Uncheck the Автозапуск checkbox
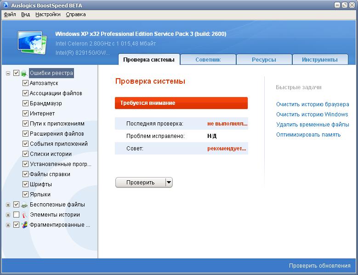The width and height of the screenshot is (358, 275). click(x=26, y=83)
